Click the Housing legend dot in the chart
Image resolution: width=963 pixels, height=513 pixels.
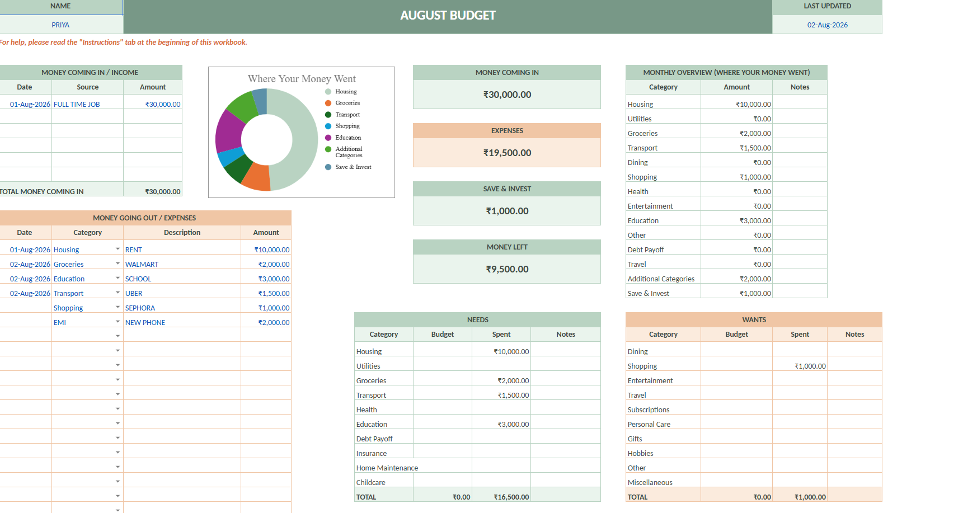coord(328,92)
